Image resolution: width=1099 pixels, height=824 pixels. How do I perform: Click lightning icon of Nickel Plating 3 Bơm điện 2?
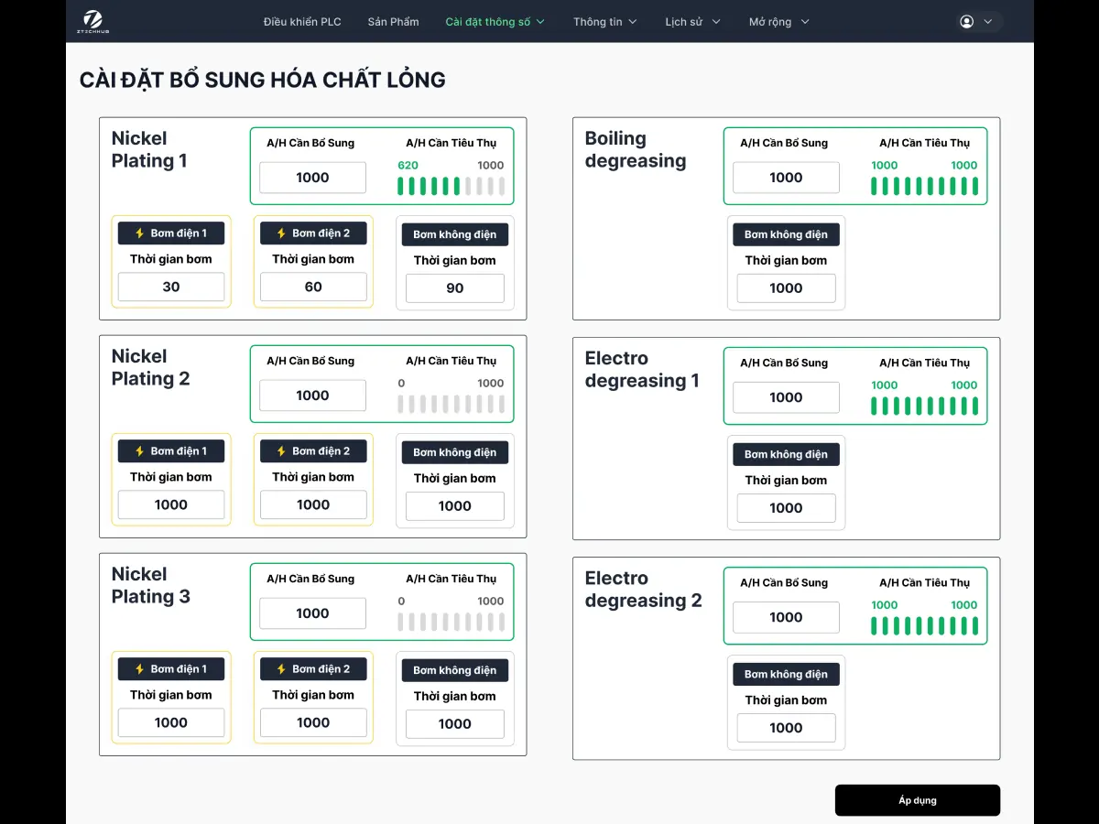tap(281, 669)
